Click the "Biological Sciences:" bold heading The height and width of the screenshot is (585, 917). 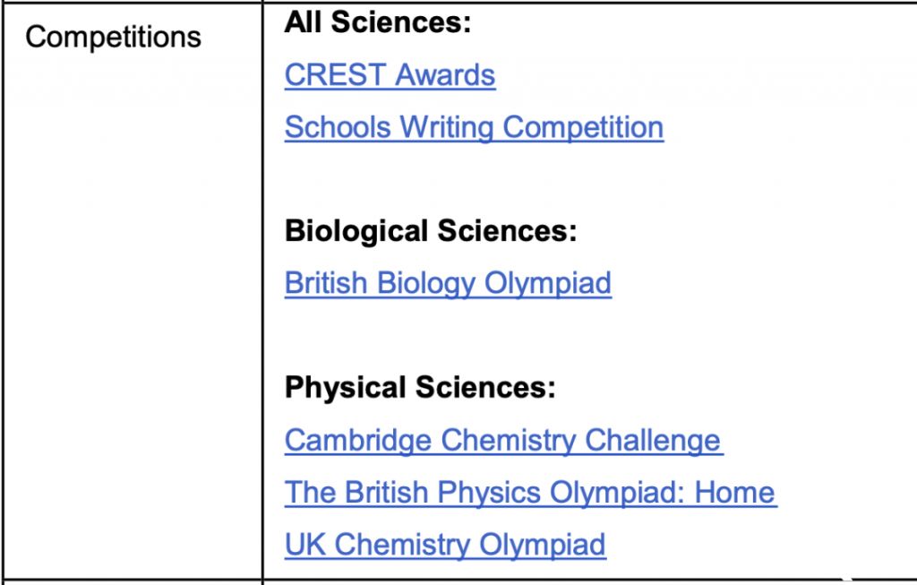click(431, 231)
